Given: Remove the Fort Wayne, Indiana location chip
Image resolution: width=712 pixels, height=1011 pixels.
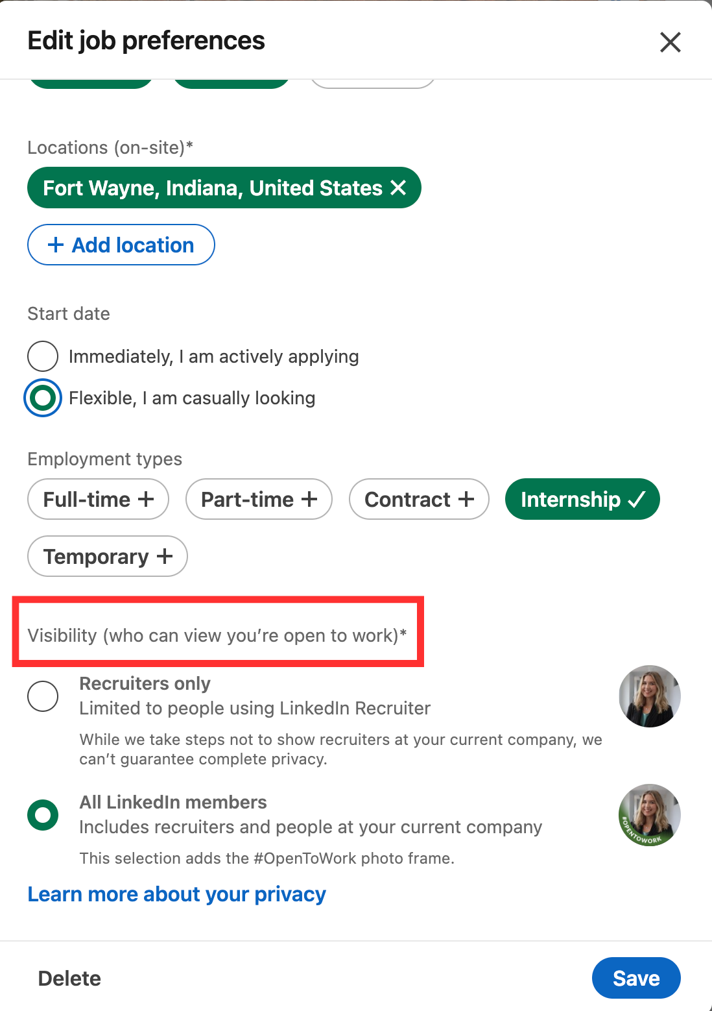Looking at the screenshot, I should (398, 188).
